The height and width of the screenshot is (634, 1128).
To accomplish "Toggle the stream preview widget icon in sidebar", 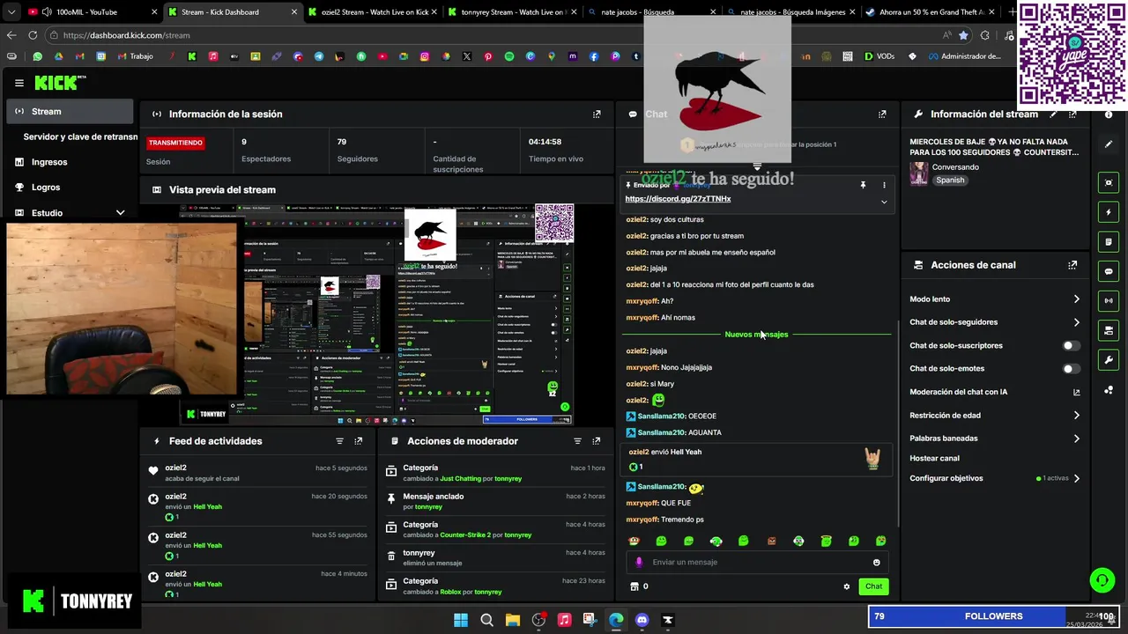I will tap(1109, 182).
